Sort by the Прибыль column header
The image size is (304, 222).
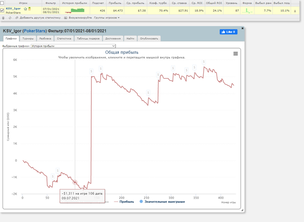[115, 3]
